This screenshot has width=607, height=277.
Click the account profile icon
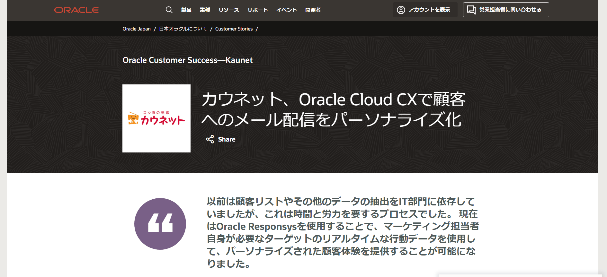(x=401, y=10)
